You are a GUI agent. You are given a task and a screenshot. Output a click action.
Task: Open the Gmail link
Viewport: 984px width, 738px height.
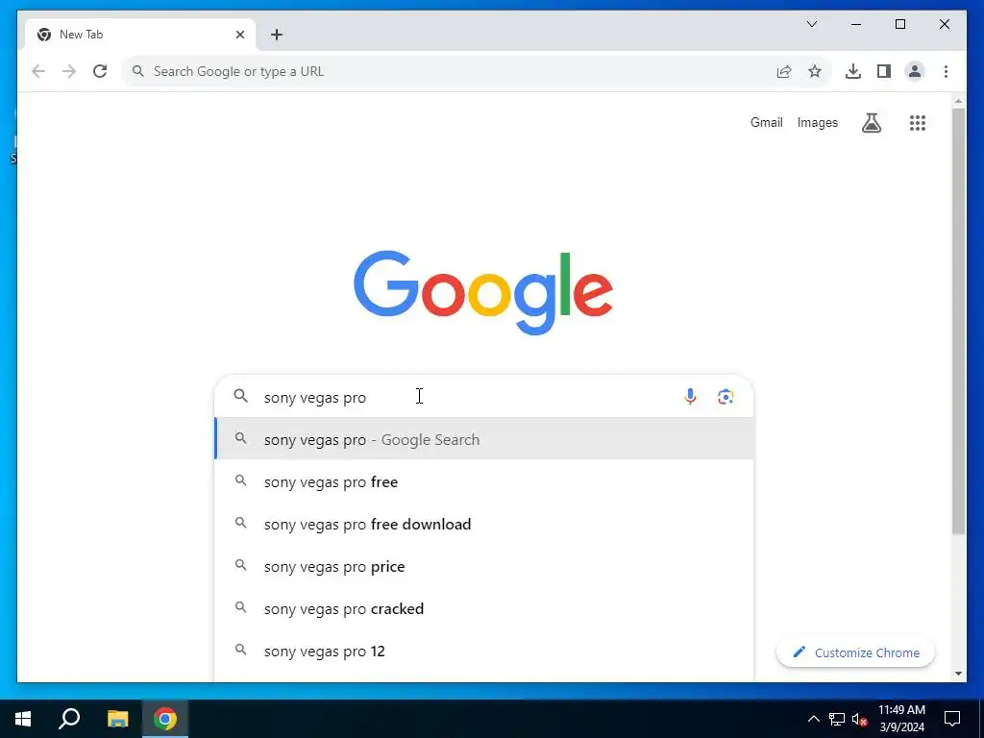(766, 122)
